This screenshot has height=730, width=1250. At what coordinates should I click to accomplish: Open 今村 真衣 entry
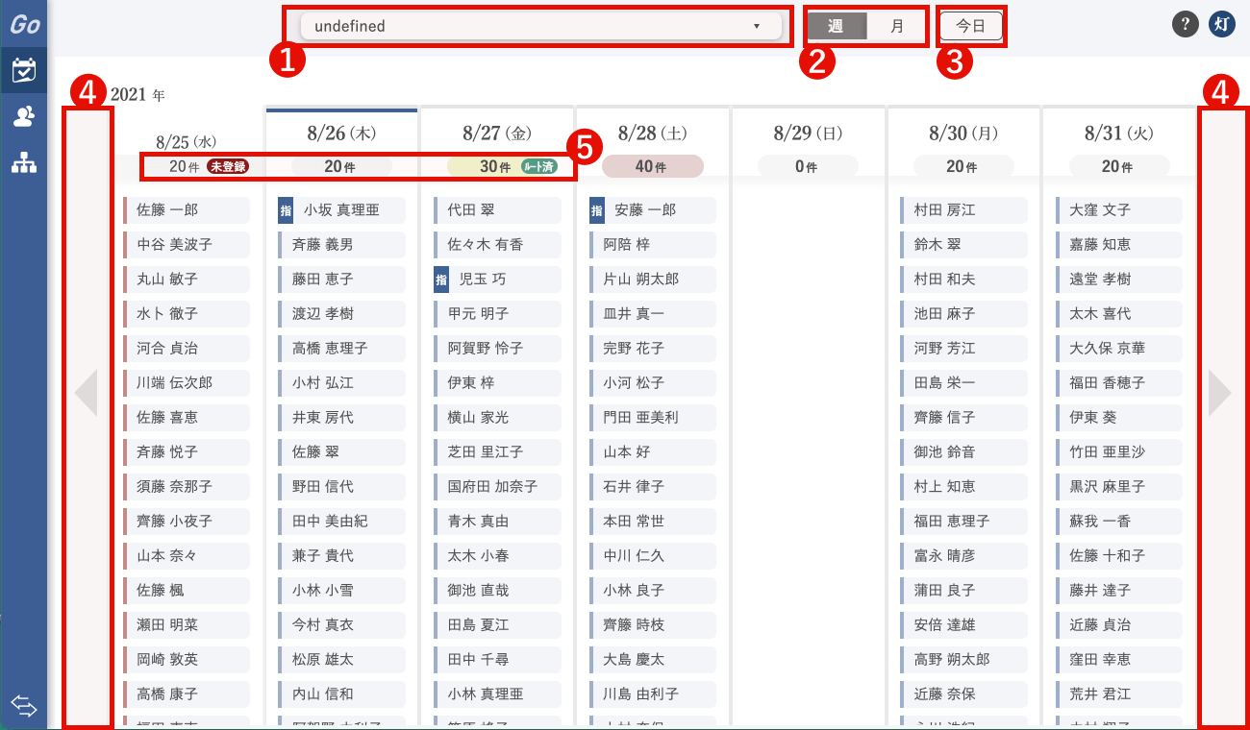click(342, 625)
